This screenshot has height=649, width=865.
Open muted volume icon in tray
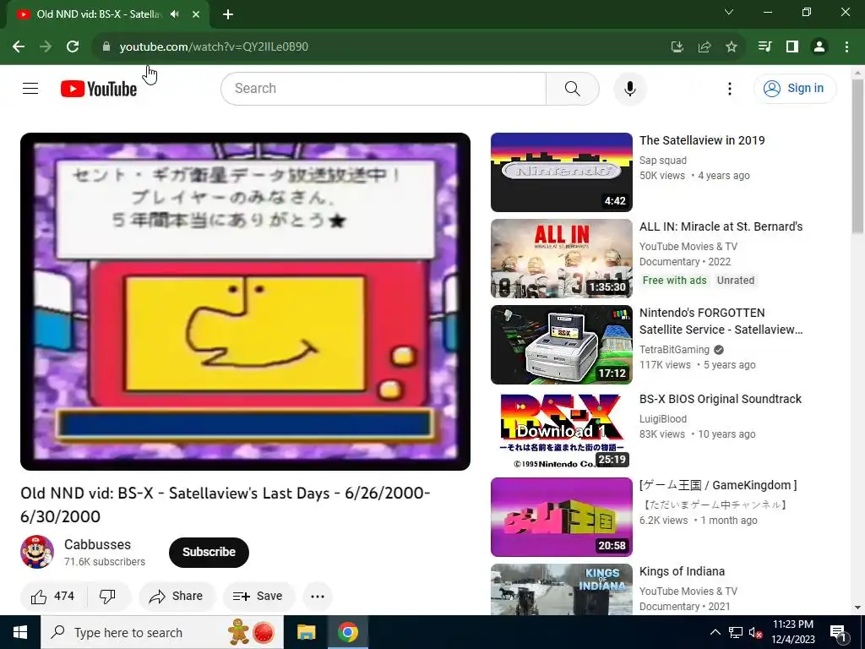pyautogui.click(x=755, y=632)
